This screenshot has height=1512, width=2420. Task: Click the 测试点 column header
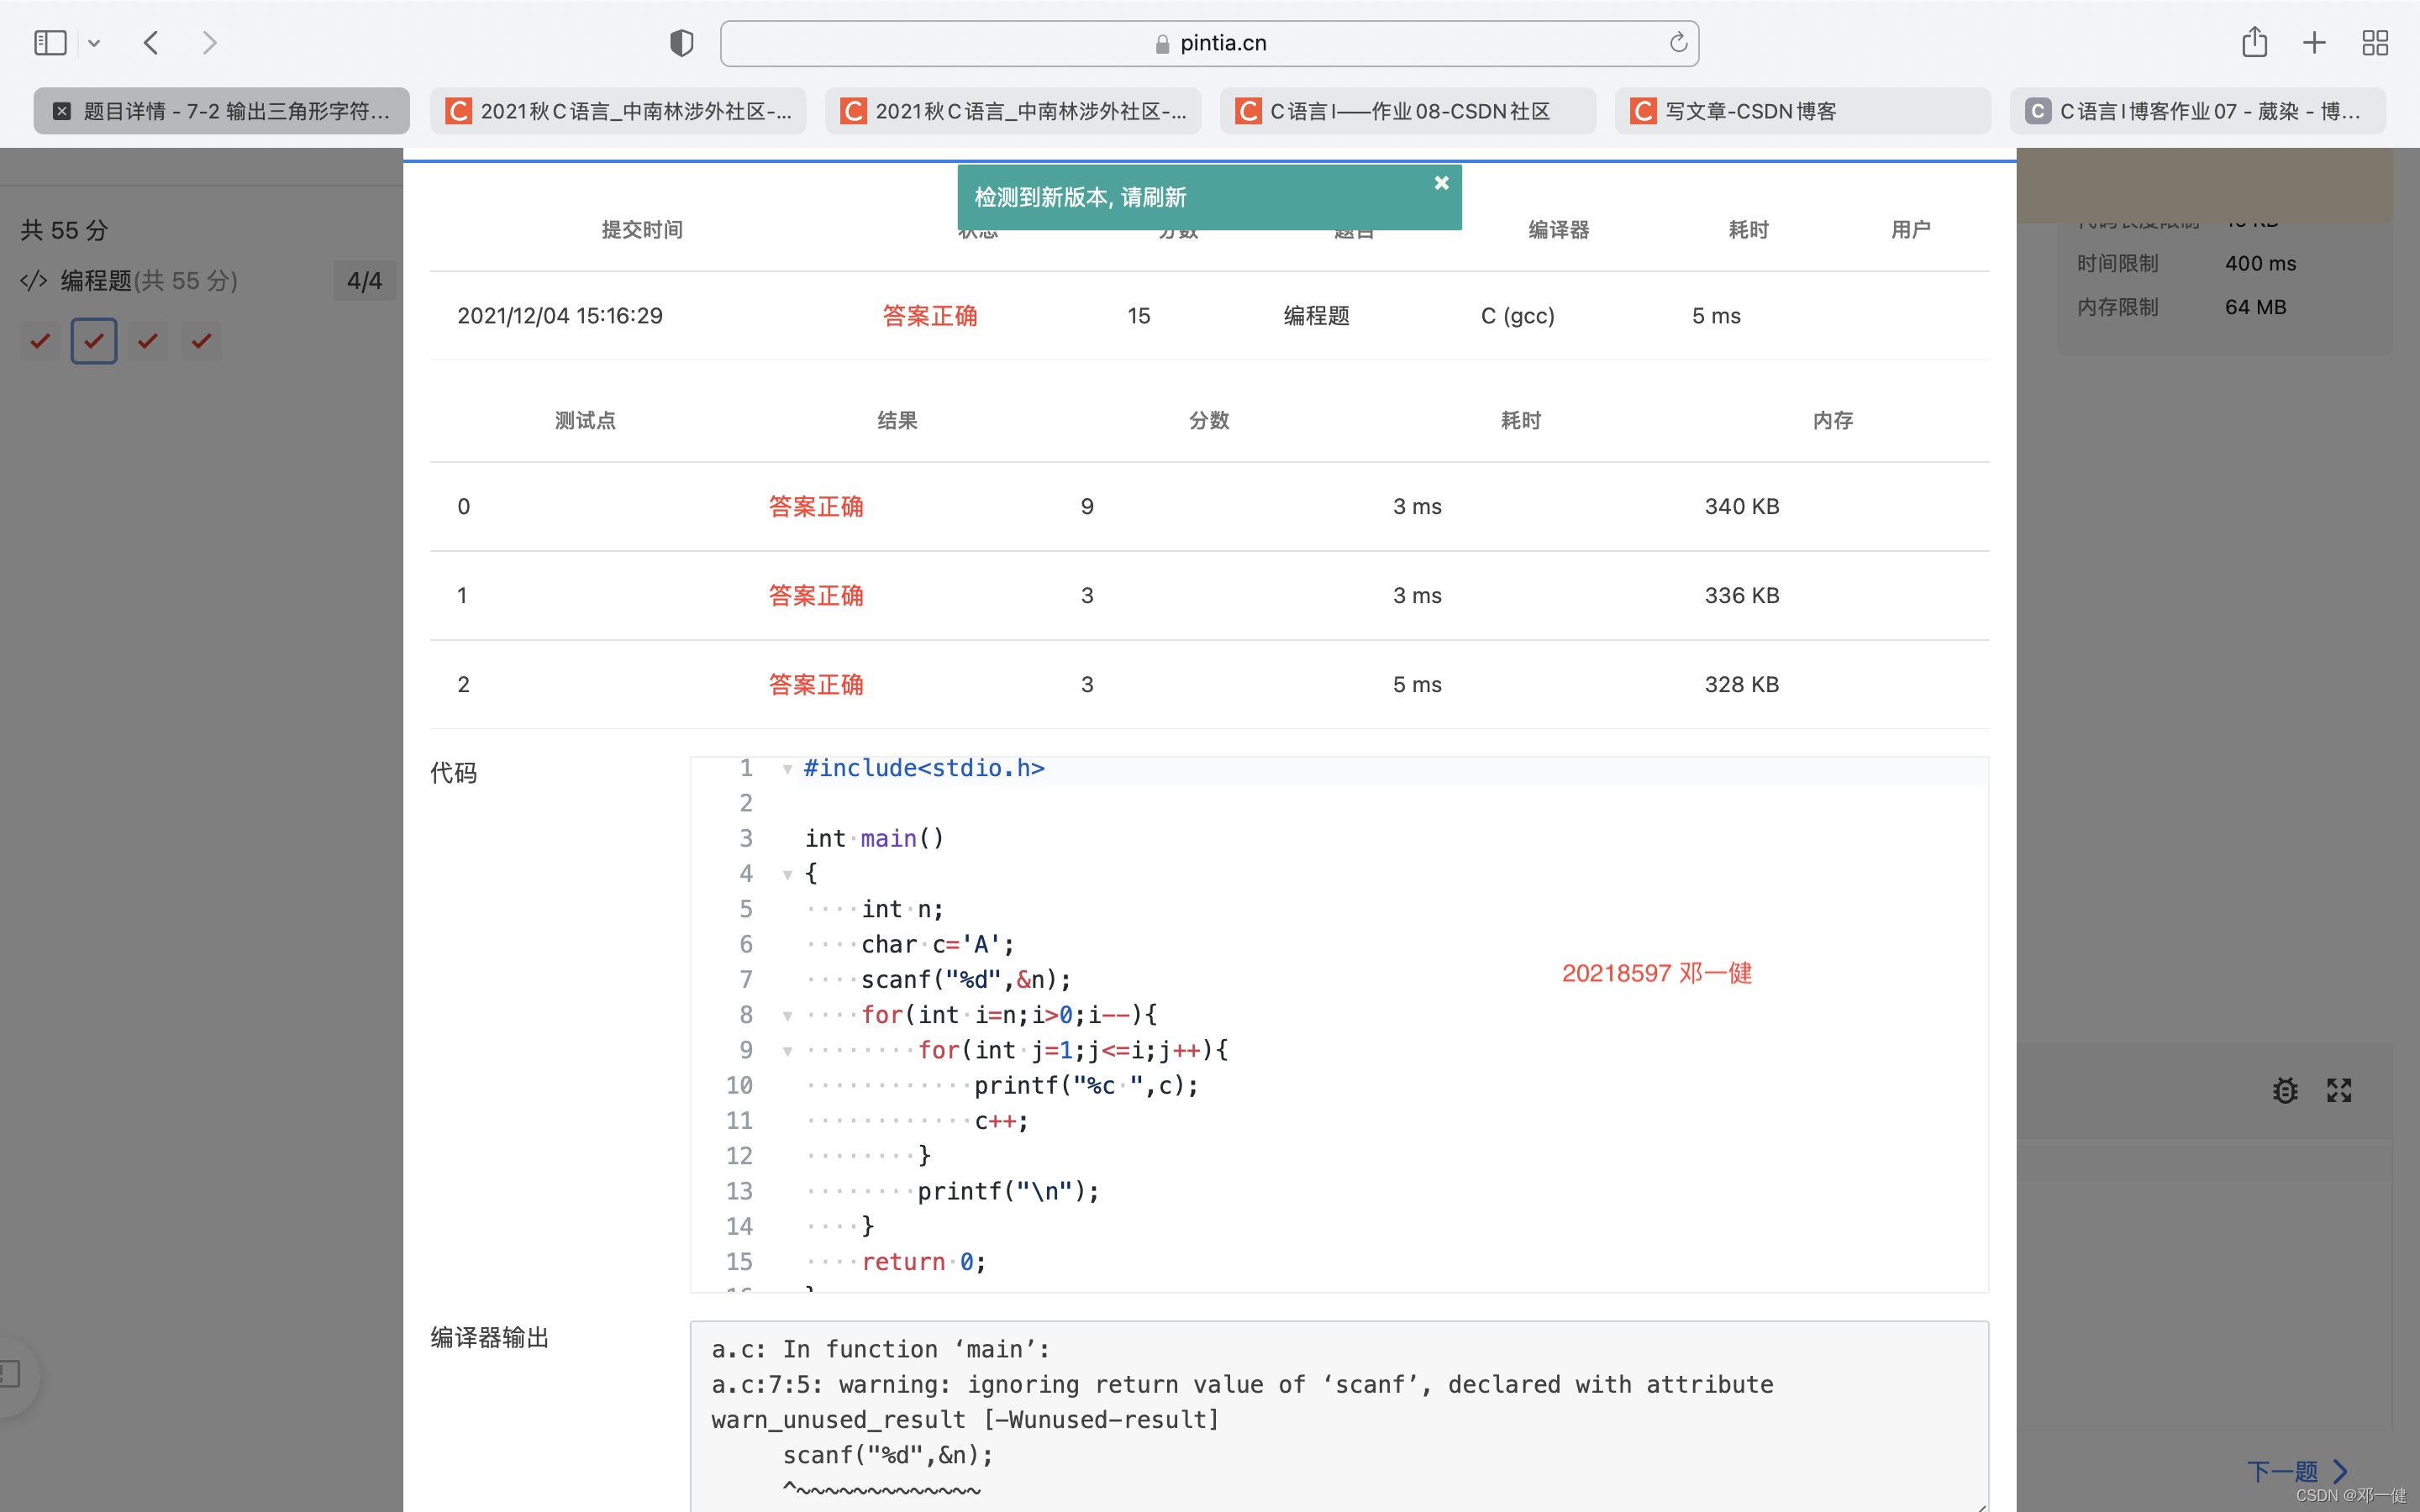[x=586, y=421]
